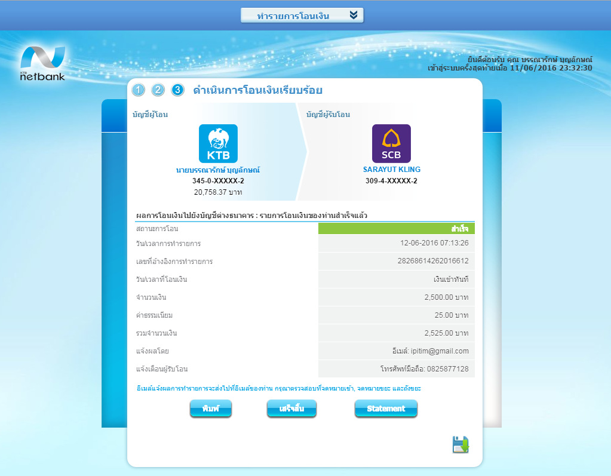Open the ทำรายการโอนเงิน dropdown menu
Image resolution: width=611 pixels, height=476 pixels.
point(302,15)
